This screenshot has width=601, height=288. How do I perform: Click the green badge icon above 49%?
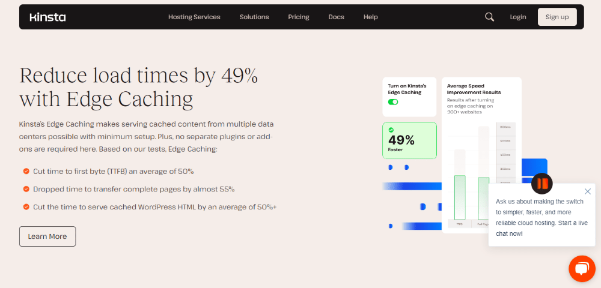(391, 130)
